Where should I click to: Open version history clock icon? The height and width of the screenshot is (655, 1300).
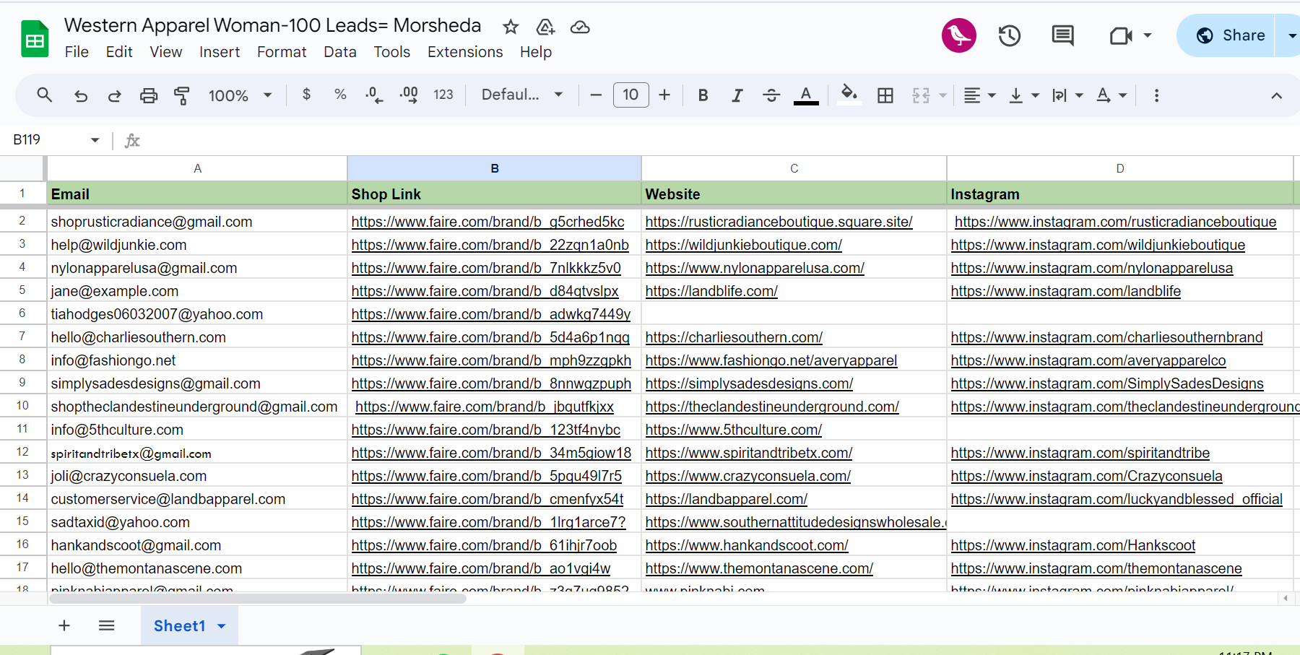click(x=1010, y=35)
